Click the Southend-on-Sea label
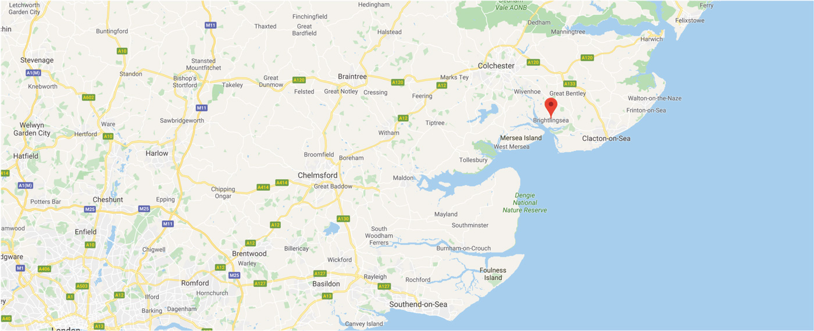Viewport: 814px width, 331px height. [x=419, y=304]
